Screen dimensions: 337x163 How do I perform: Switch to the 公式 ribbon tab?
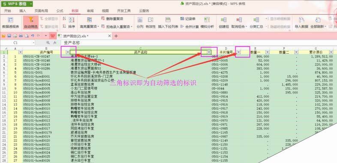(60, 11)
